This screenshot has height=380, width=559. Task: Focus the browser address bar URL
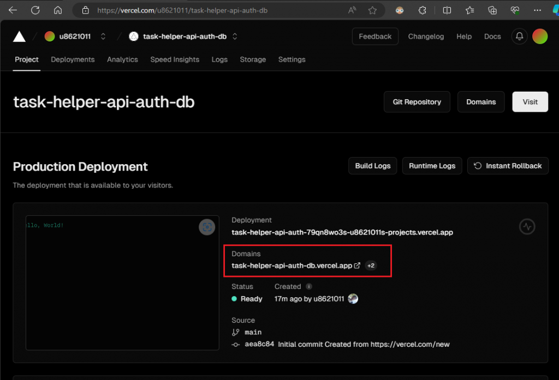[182, 10]
